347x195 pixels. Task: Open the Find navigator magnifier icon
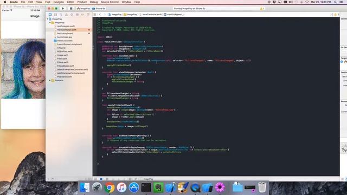61,15
